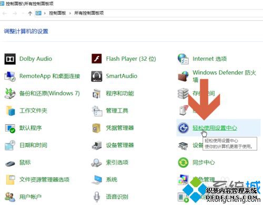Viewport: 263px width, 205px height.
Task: Open the 工作文件夹 folder icon
Action: click(11, 111)
